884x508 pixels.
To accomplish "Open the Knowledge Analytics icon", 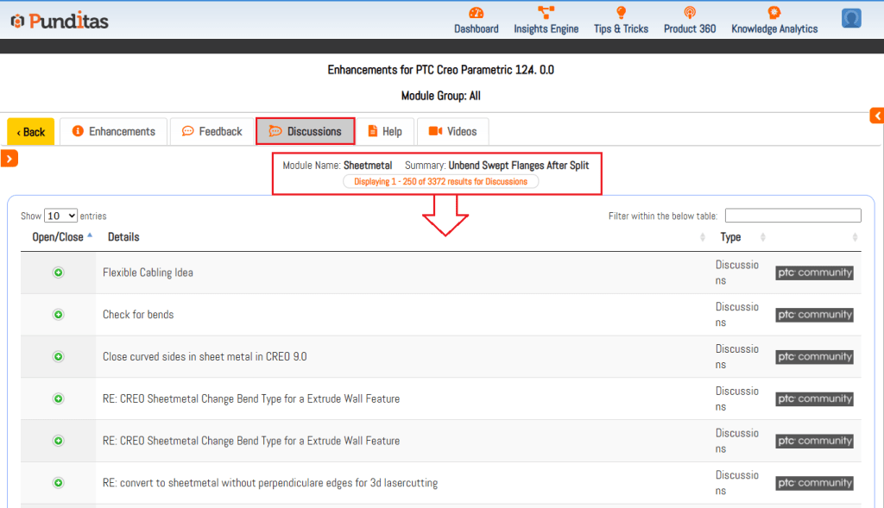I will pyautogui.click(x=773, y=13).
